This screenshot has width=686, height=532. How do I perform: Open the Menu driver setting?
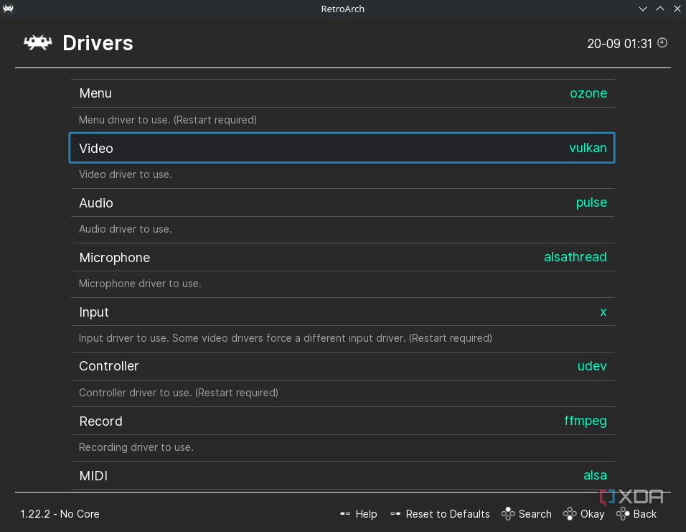click(x=342, y=93)
